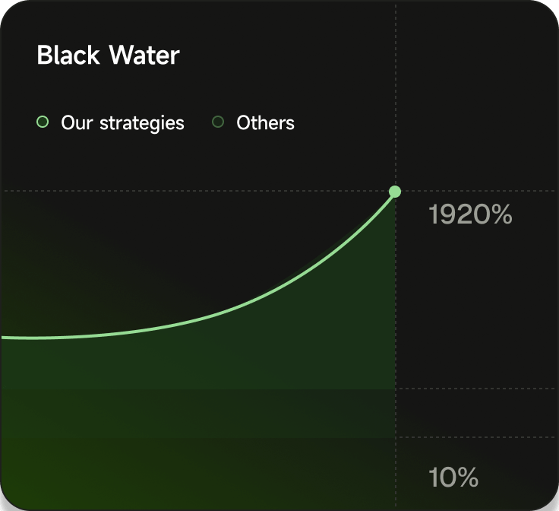Click the green data point at curve peak
559x511 pixels.
click(x=395, y=192)
